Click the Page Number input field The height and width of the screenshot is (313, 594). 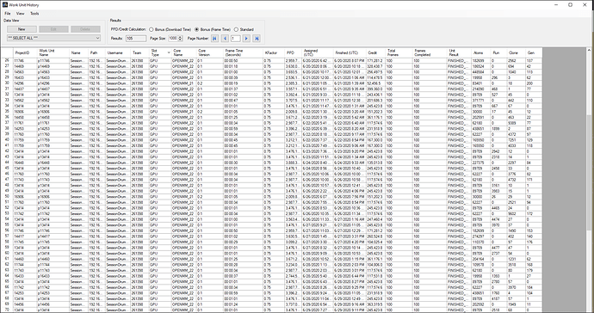[235, 38]
